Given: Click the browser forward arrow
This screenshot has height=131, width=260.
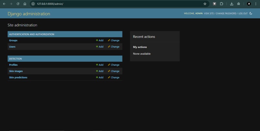Looking at the screenshot, I should click(11, 4).
